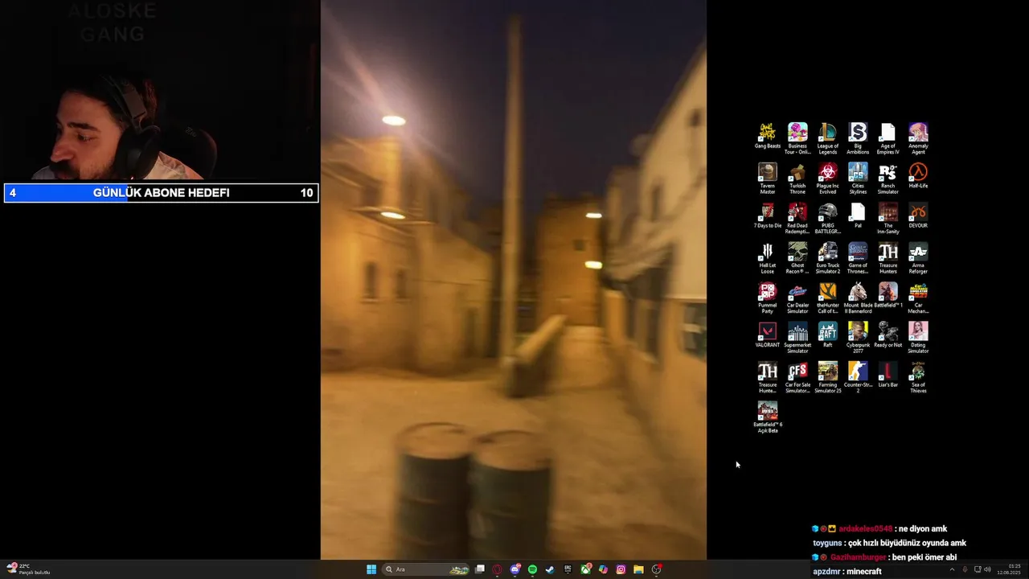Screen dimensions: 1029x579
Task: Select Mount & Blade II Bannerlord icon
Action: [858, 298]
